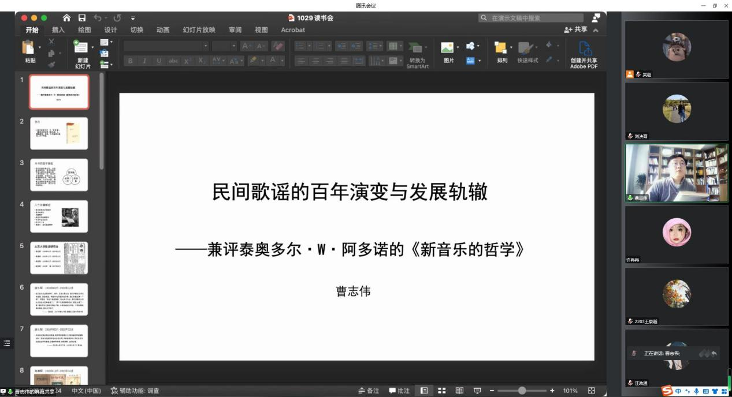Screen dimensions: 732x397
Task: Open the 插入 (Insert) tab
Action: coord(58,30)
